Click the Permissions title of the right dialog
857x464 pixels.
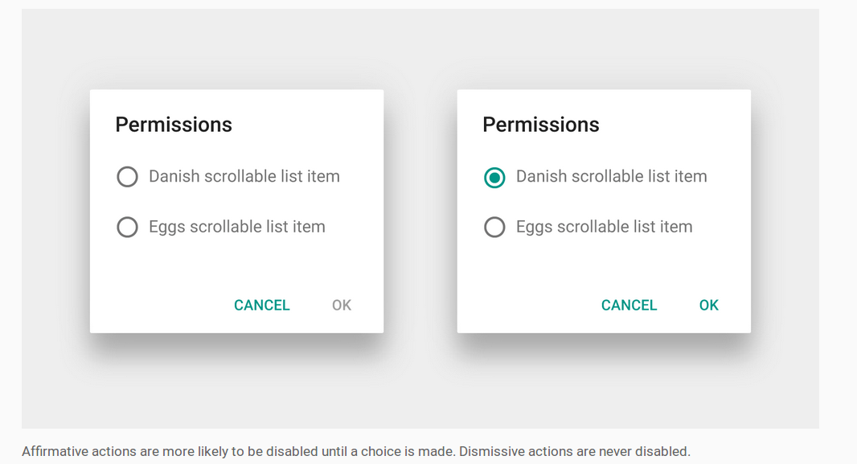[540, 125]
